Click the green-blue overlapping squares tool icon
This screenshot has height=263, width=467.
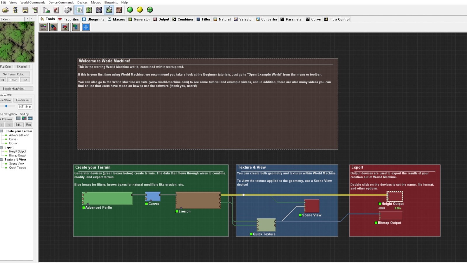tap(76, 27)
